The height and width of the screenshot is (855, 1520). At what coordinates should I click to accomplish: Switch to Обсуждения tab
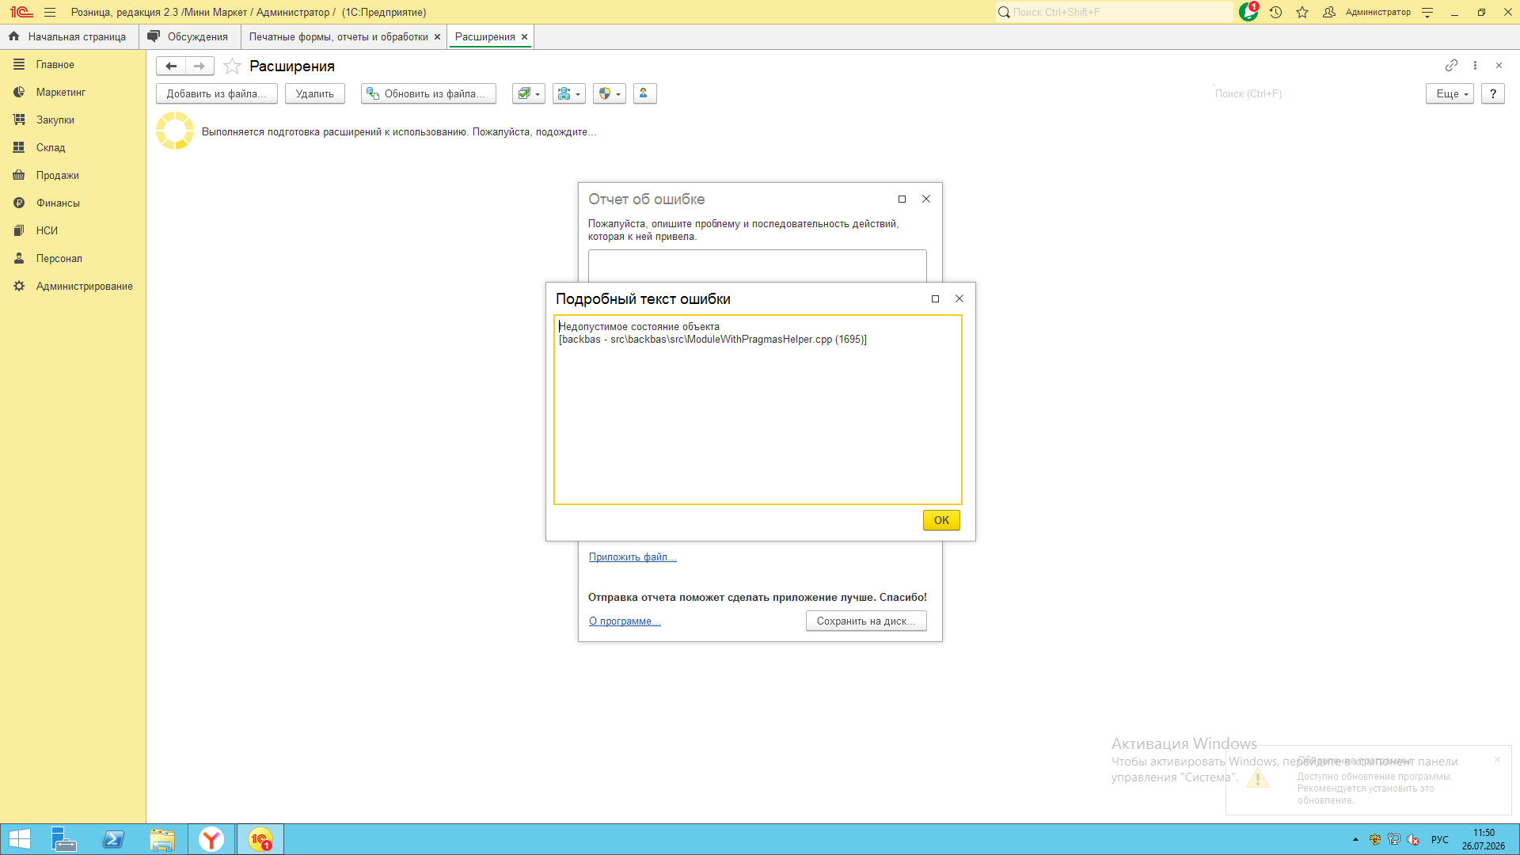189,36
